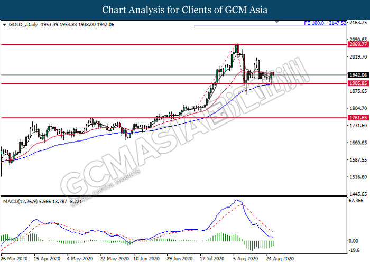
Task: Click the 5 Aug 2020 date label
Action: pyautogui.click(x=246, y=259)
